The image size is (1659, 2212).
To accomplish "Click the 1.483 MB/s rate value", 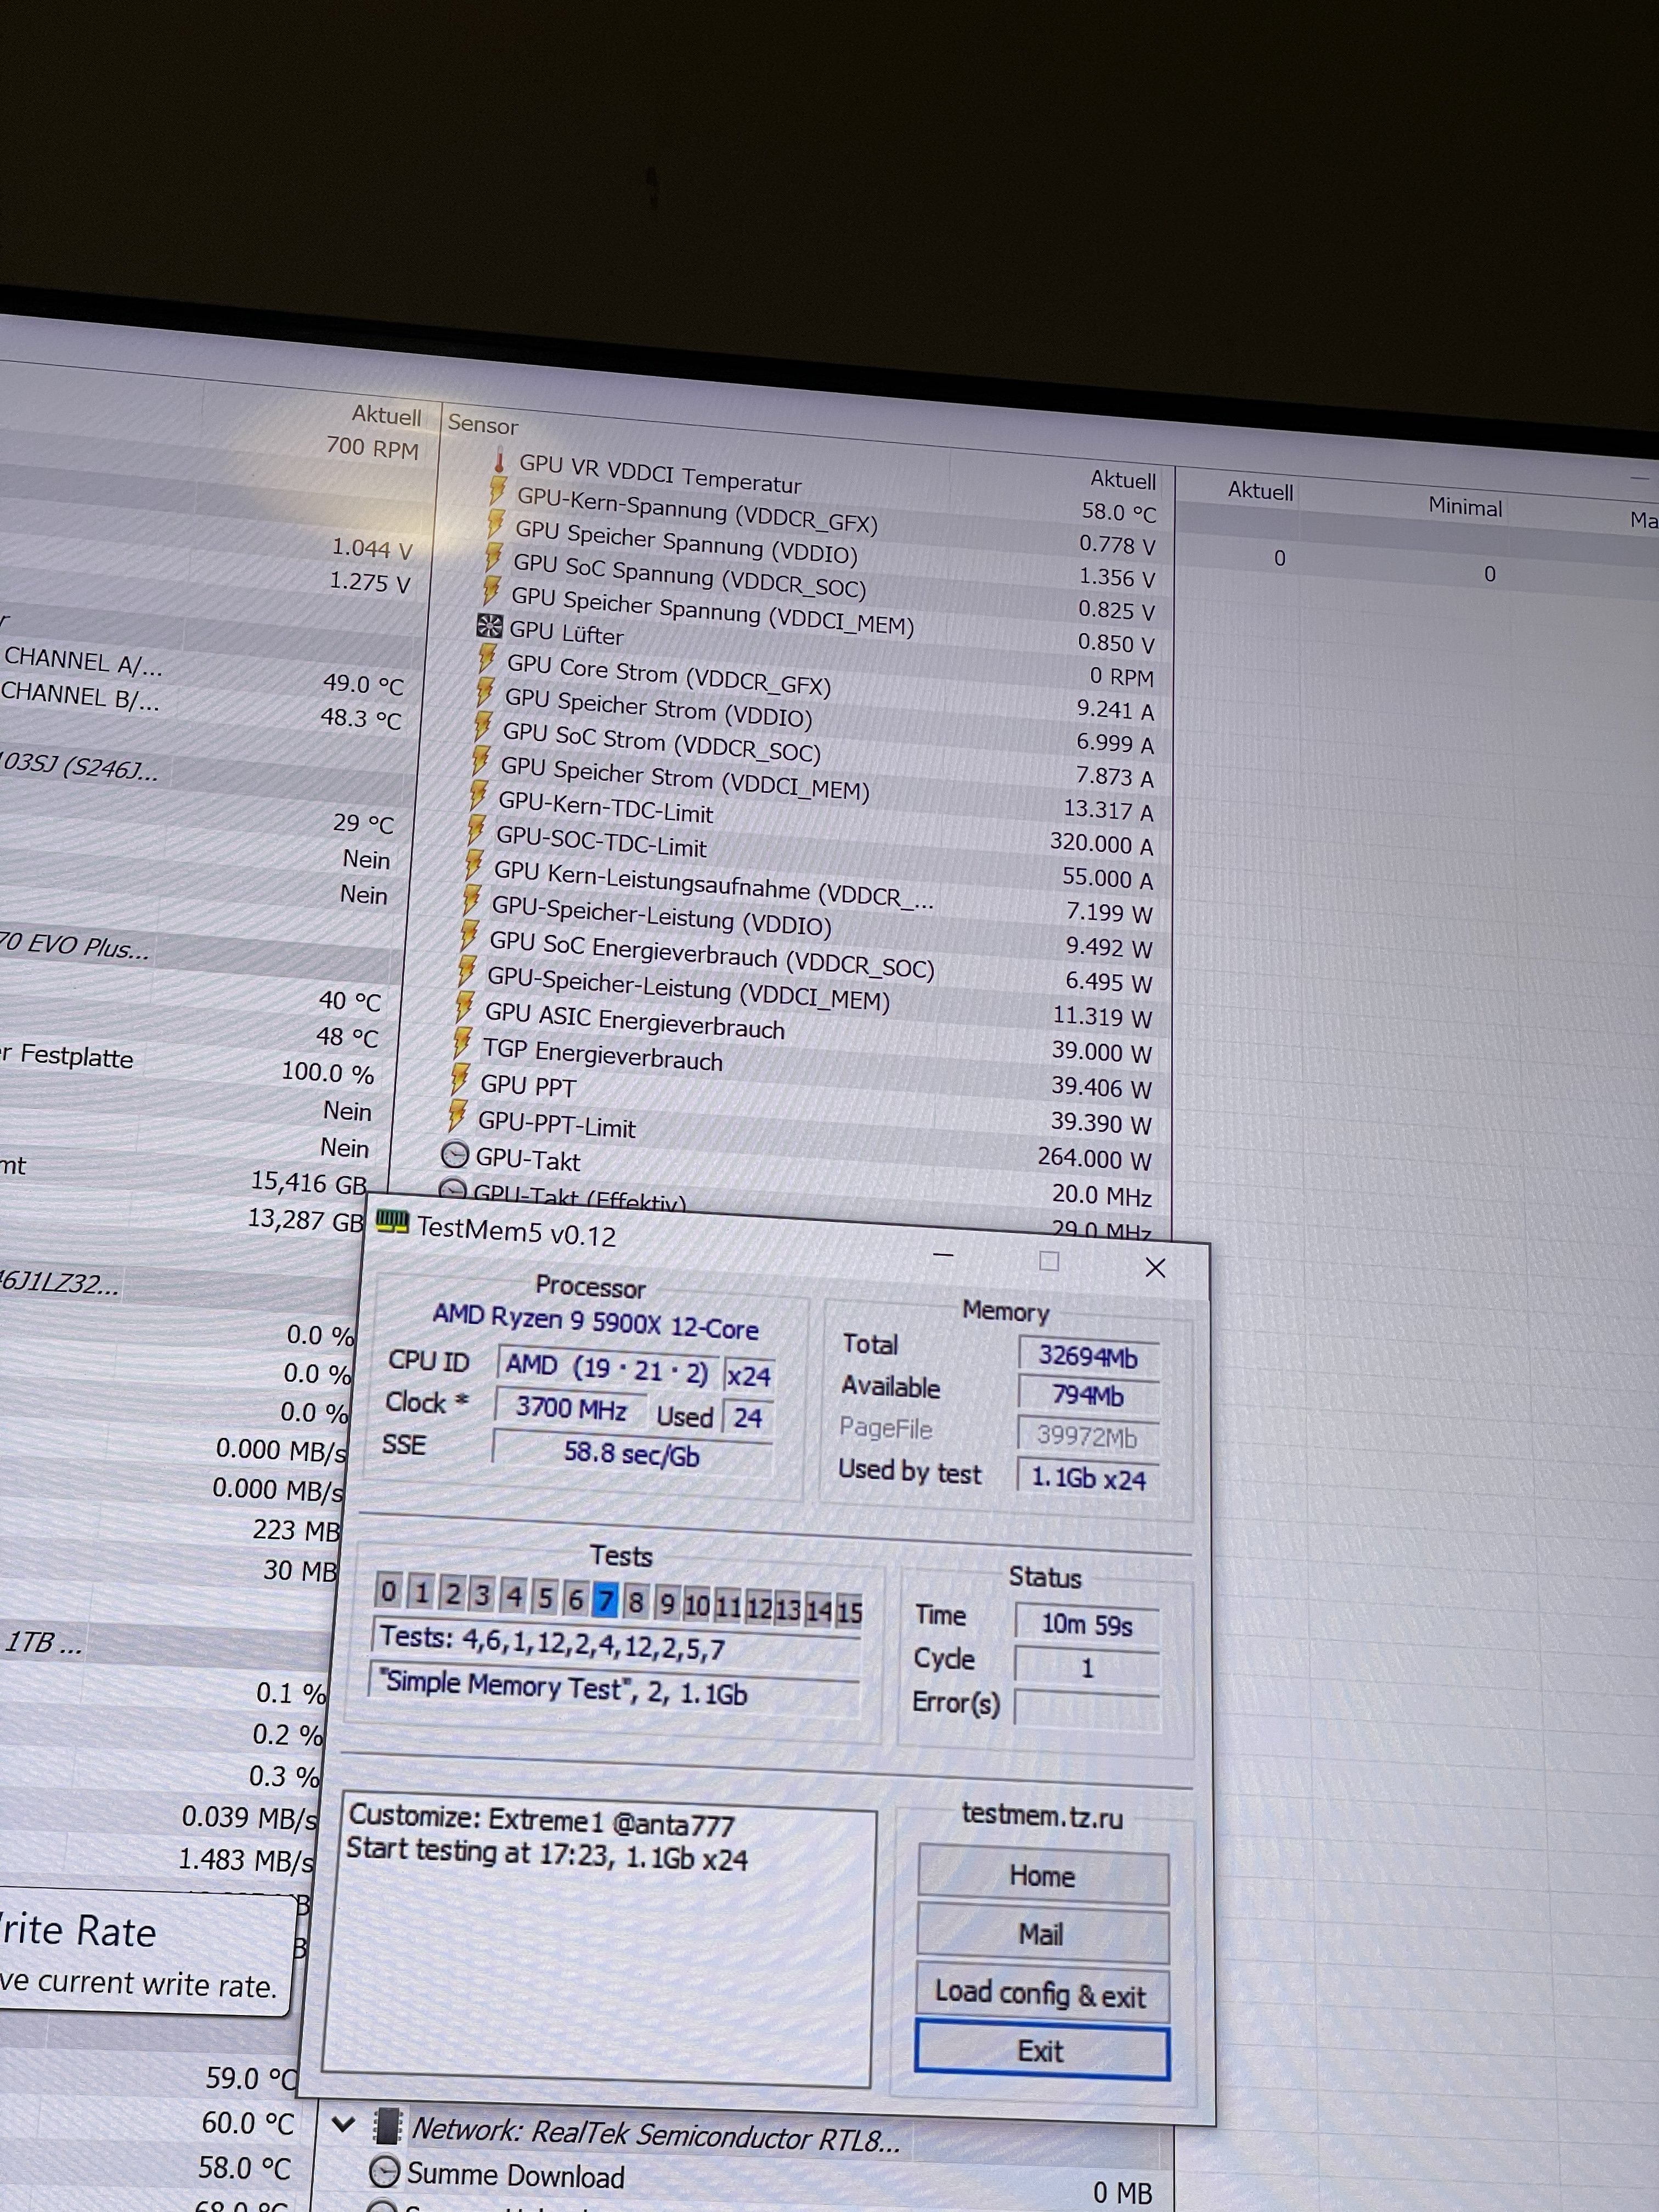I will (x=245, y=1860).
